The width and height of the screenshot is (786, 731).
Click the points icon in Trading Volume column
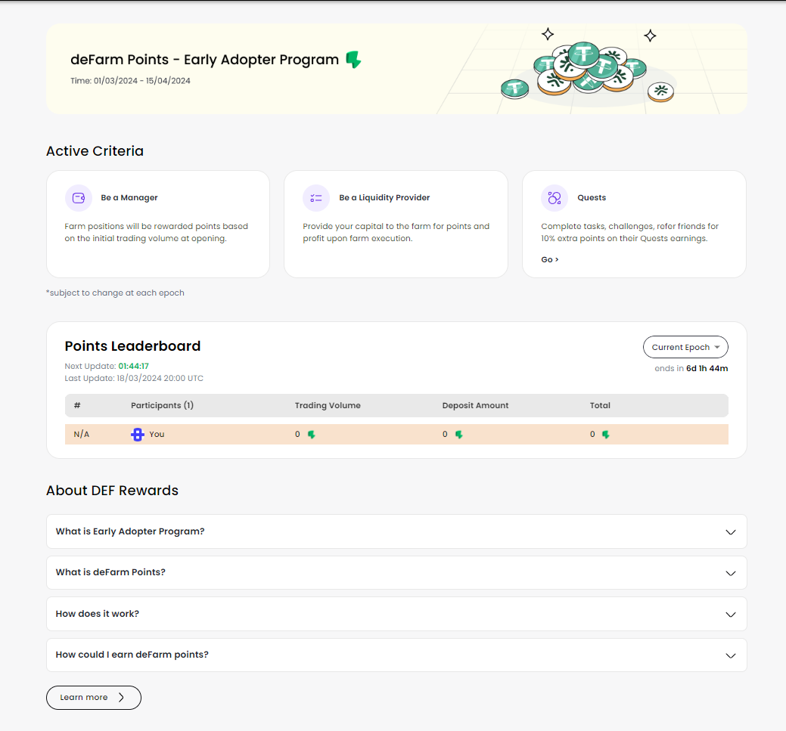[311, 435]
